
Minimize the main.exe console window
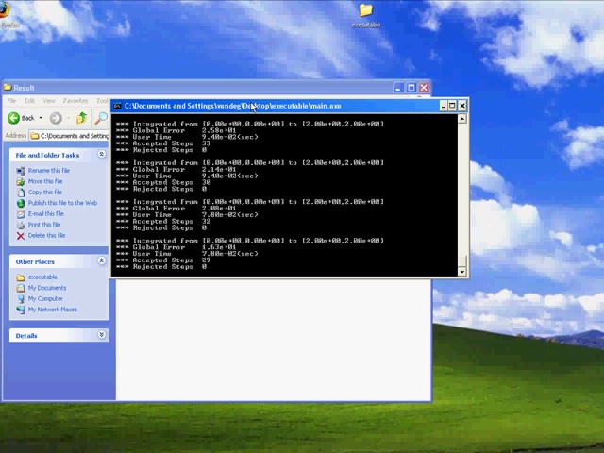(x=444, y=106)
